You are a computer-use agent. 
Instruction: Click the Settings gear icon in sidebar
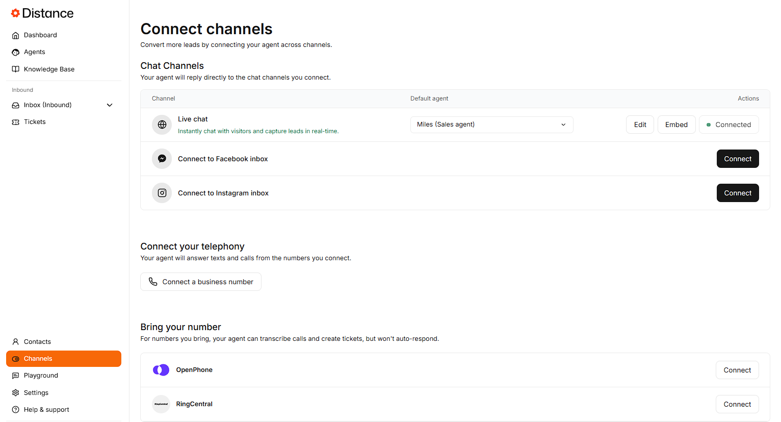pyautogui.click(x=16, y=393)
